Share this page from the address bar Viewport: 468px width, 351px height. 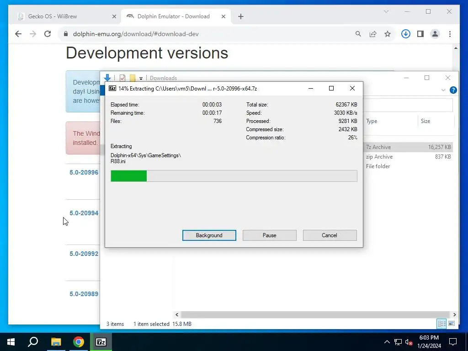pyautogui.click(x=373, y=34)
